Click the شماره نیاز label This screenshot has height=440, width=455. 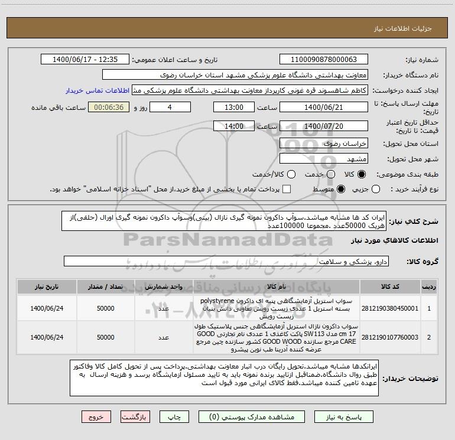click(422, 60)
